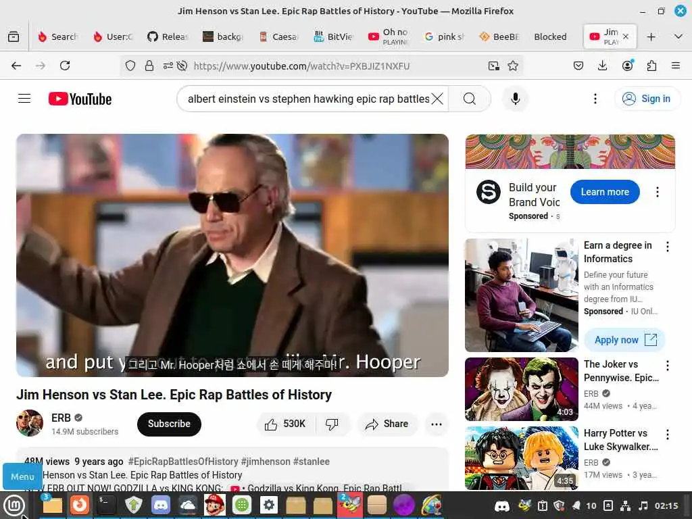Open the Files folder taskbar icon

tap(53, 505)
